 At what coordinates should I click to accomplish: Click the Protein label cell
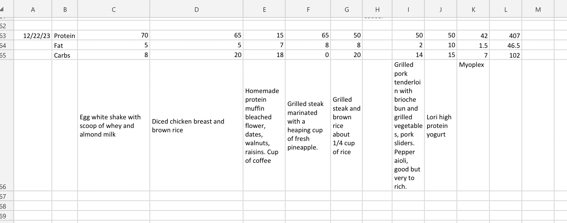[x=65, y=36]
